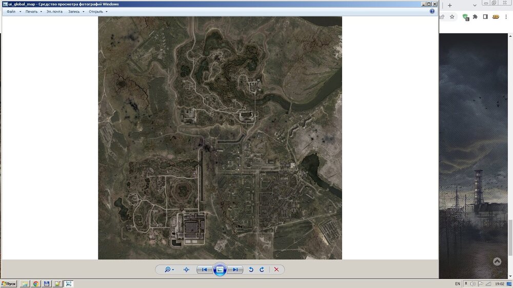
Task: Switch to Chrome from the taskbar
Action: [x=36, y=284]
